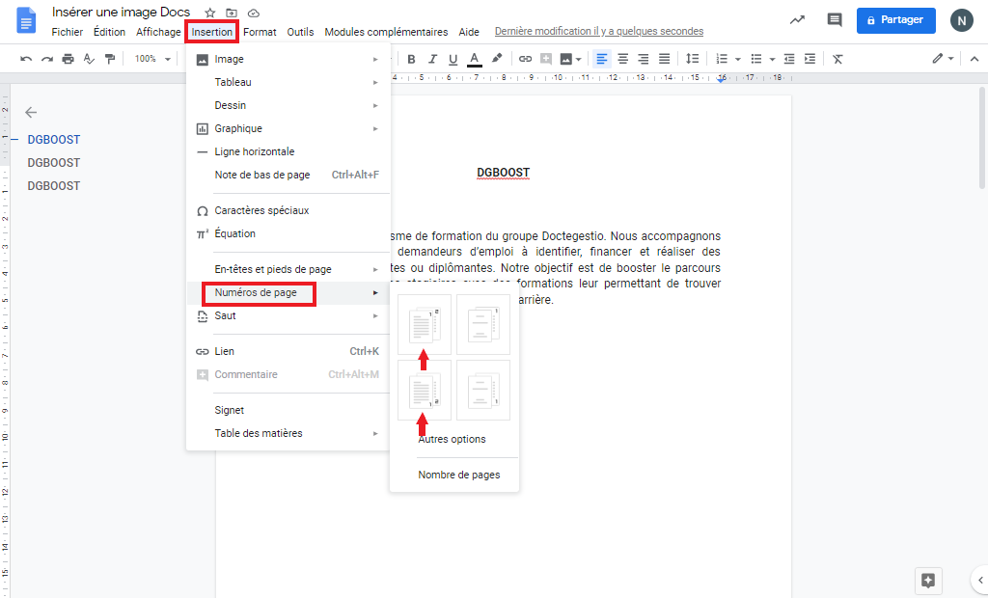988x598 pixels.
Task: Click the insert link toolbar icon
Action: 525,59
